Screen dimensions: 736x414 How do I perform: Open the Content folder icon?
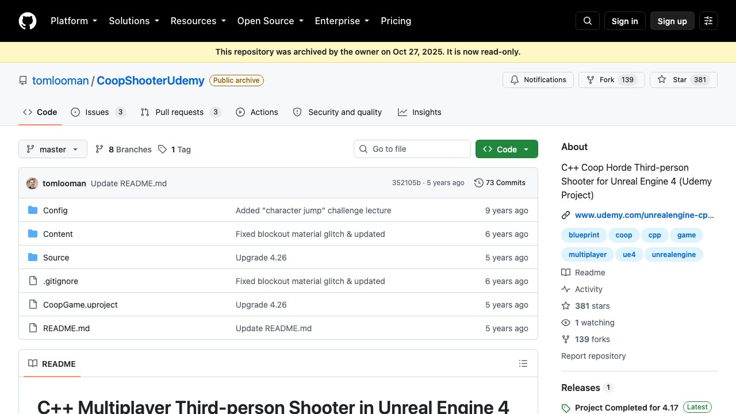[x=33, y=234]
